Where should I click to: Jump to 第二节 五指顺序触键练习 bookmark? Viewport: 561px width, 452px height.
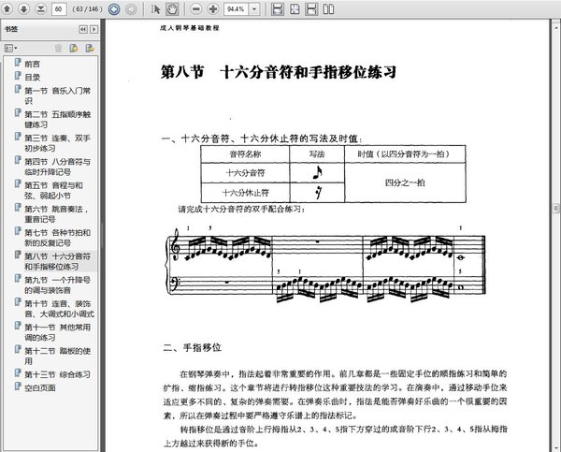pos(58,119)
